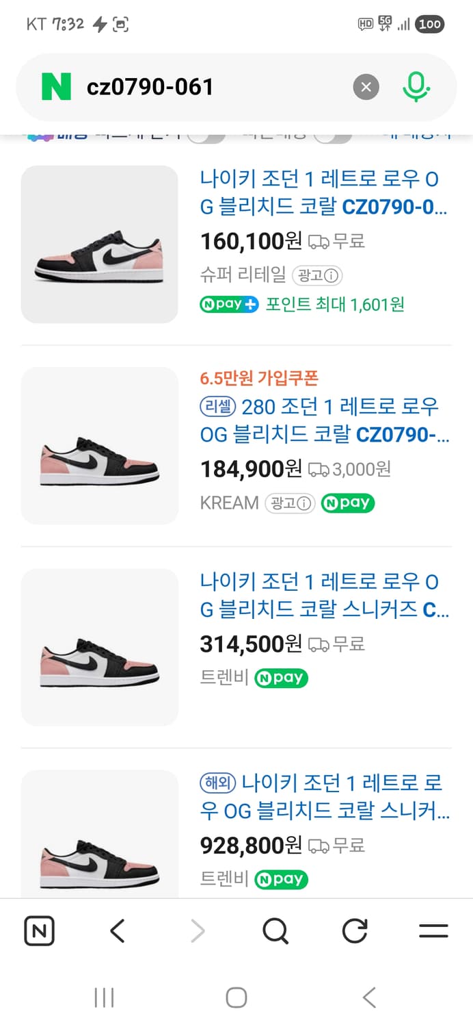Open search with the magnifier icon in bottom bar
The width and height of the screenshot is (473, 1027).
(275, 930)
